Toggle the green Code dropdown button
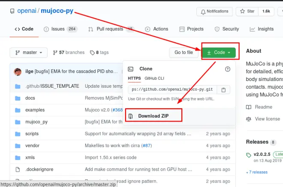The image size is (283, 187). [219, 53]
